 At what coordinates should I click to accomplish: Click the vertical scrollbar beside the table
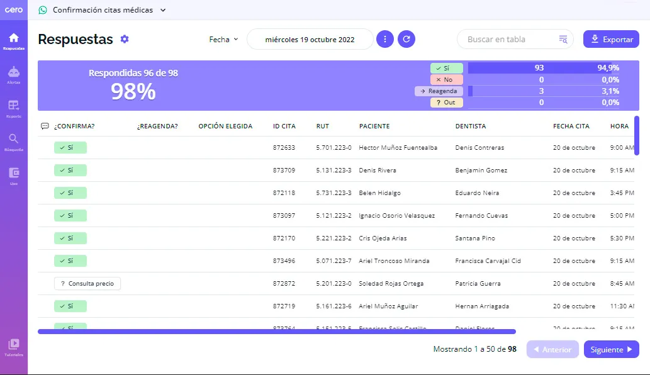coord(637,135)
